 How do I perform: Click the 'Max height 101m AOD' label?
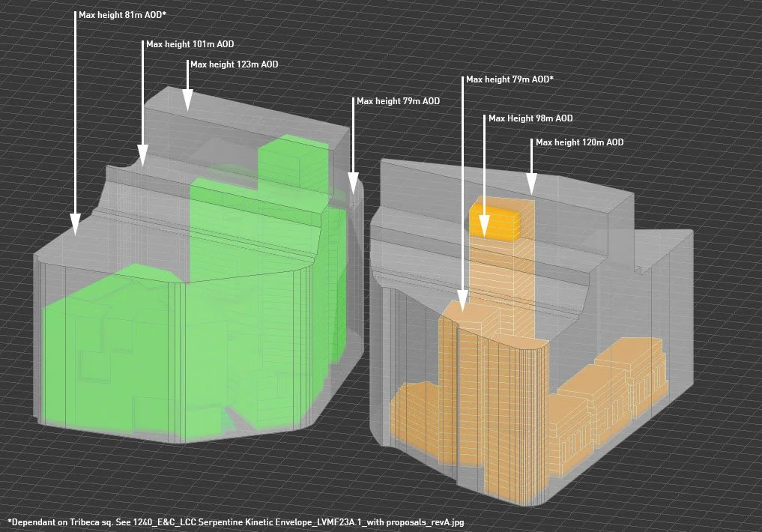pyautogui.click(x=190, y=44)
